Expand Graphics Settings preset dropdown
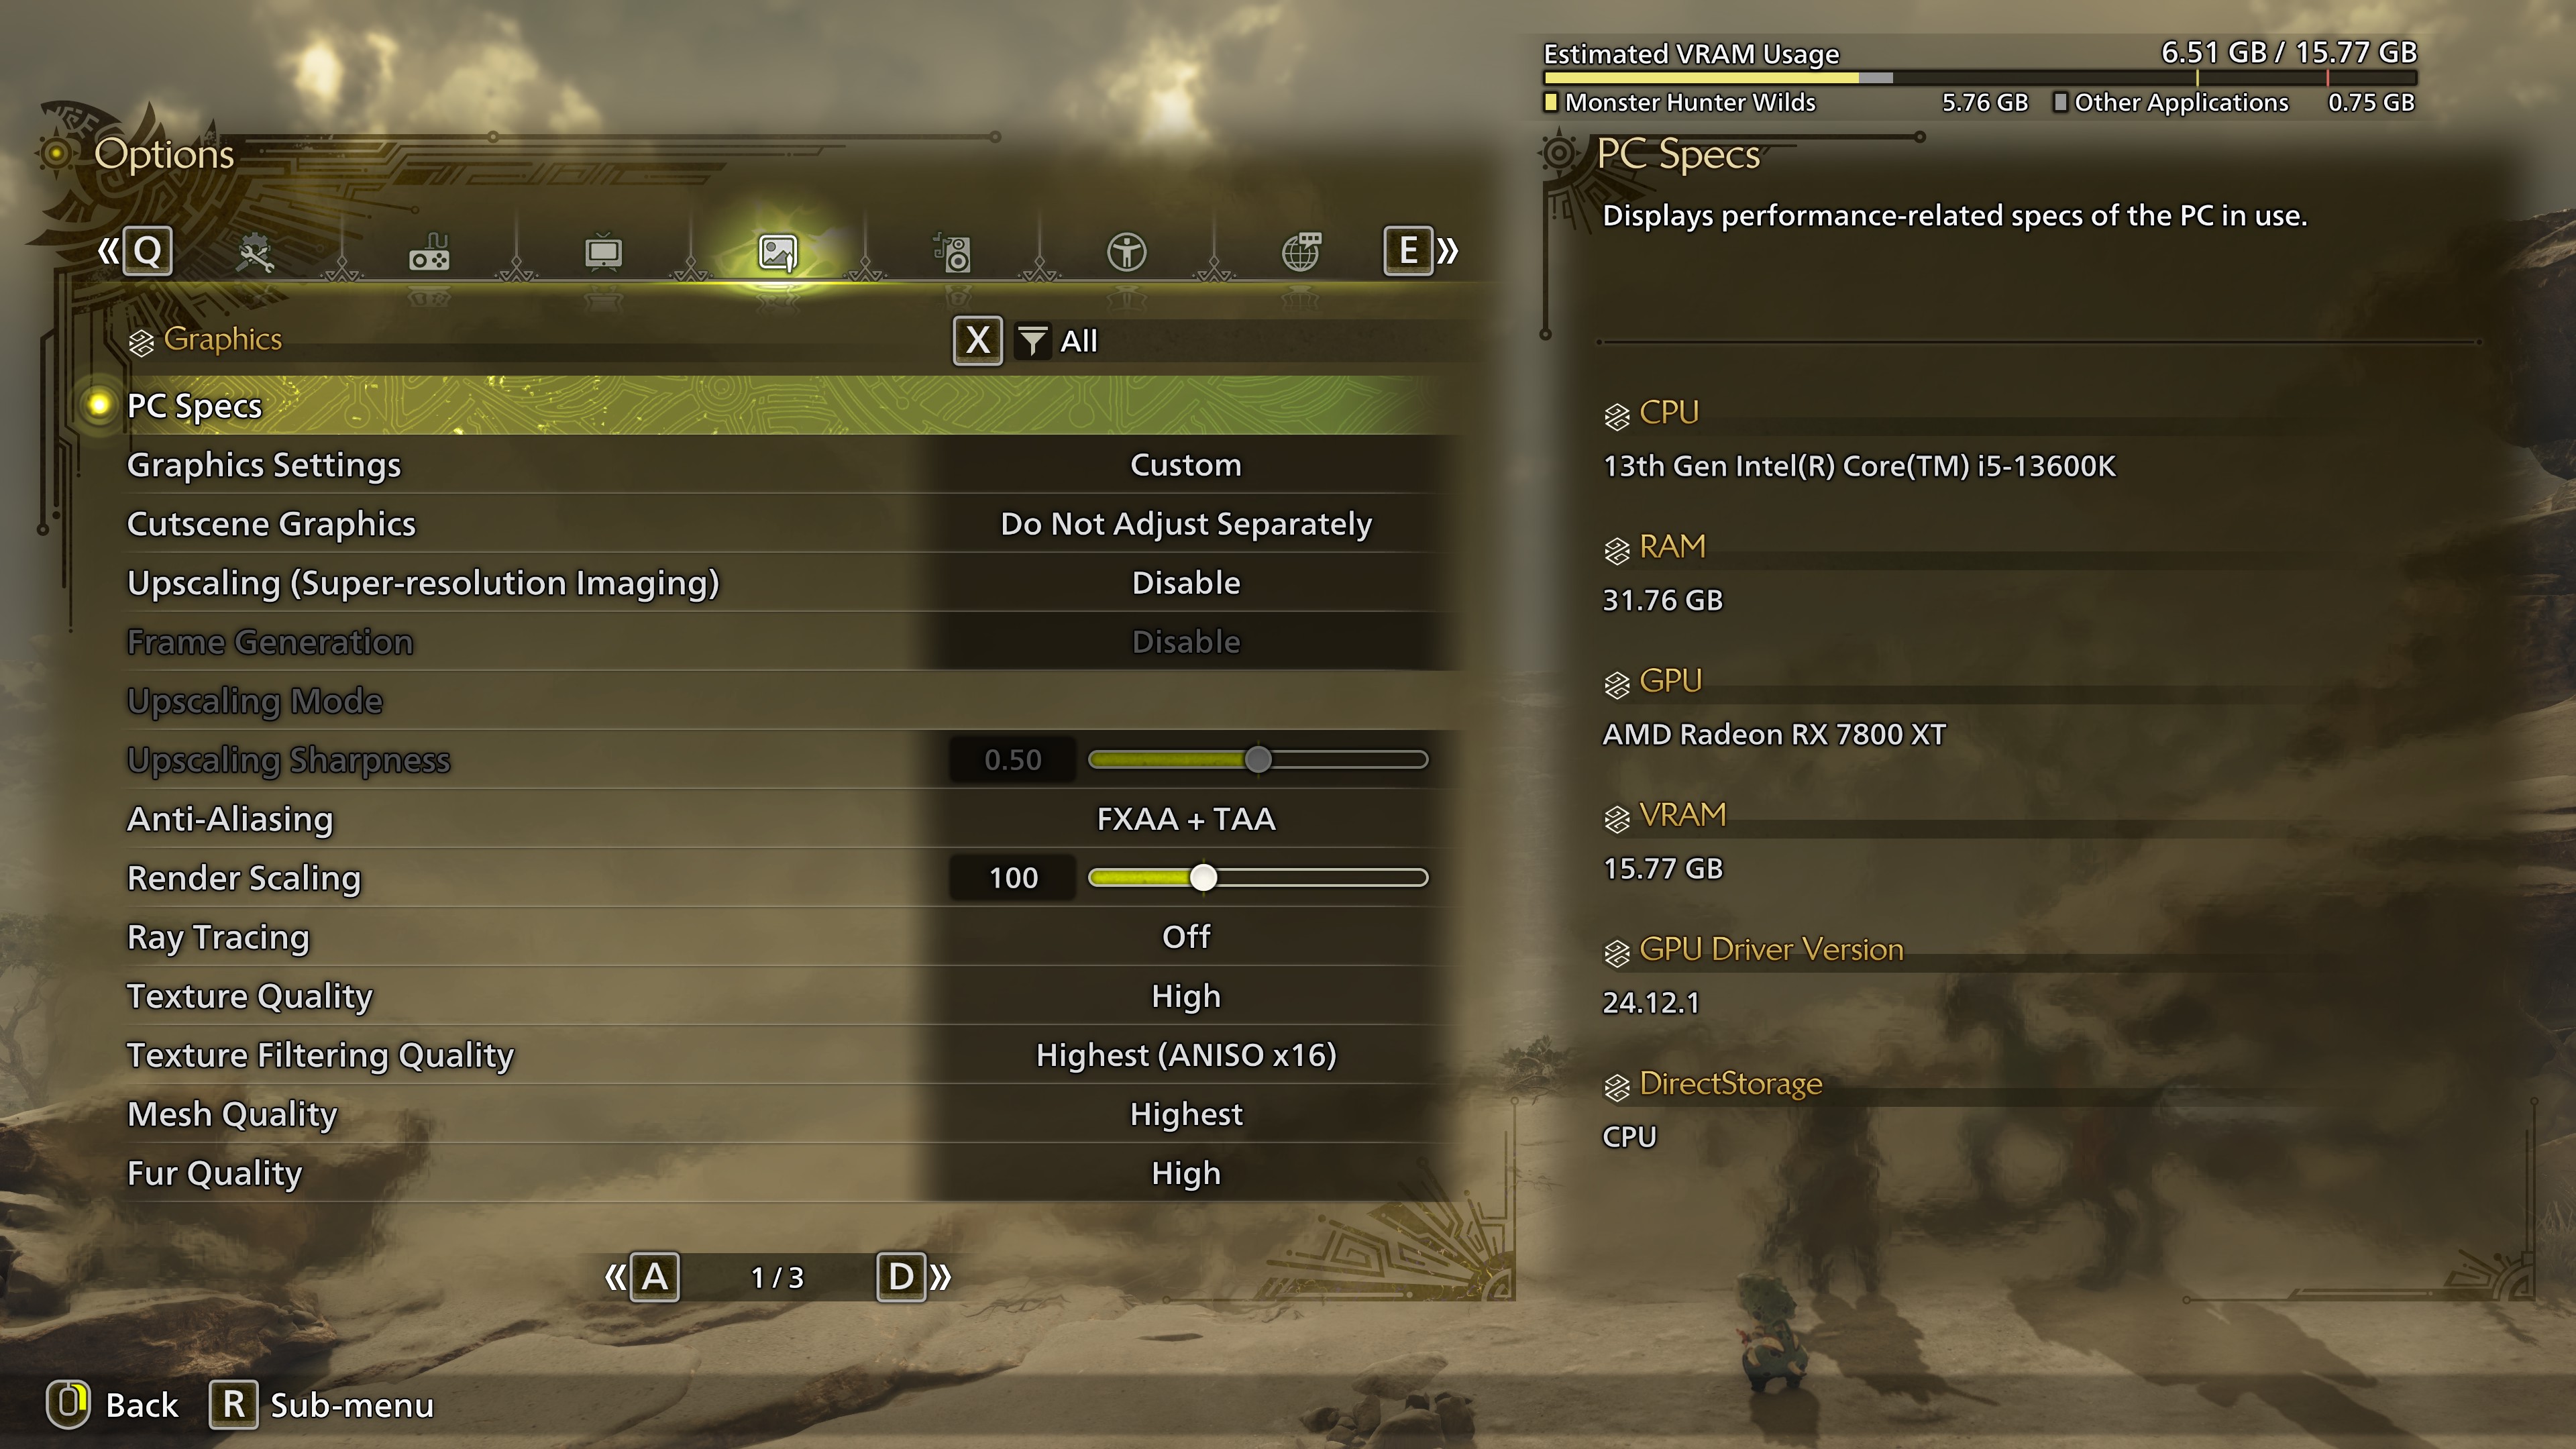This screenshot has width=2576, height=1449. [1183, 464]
